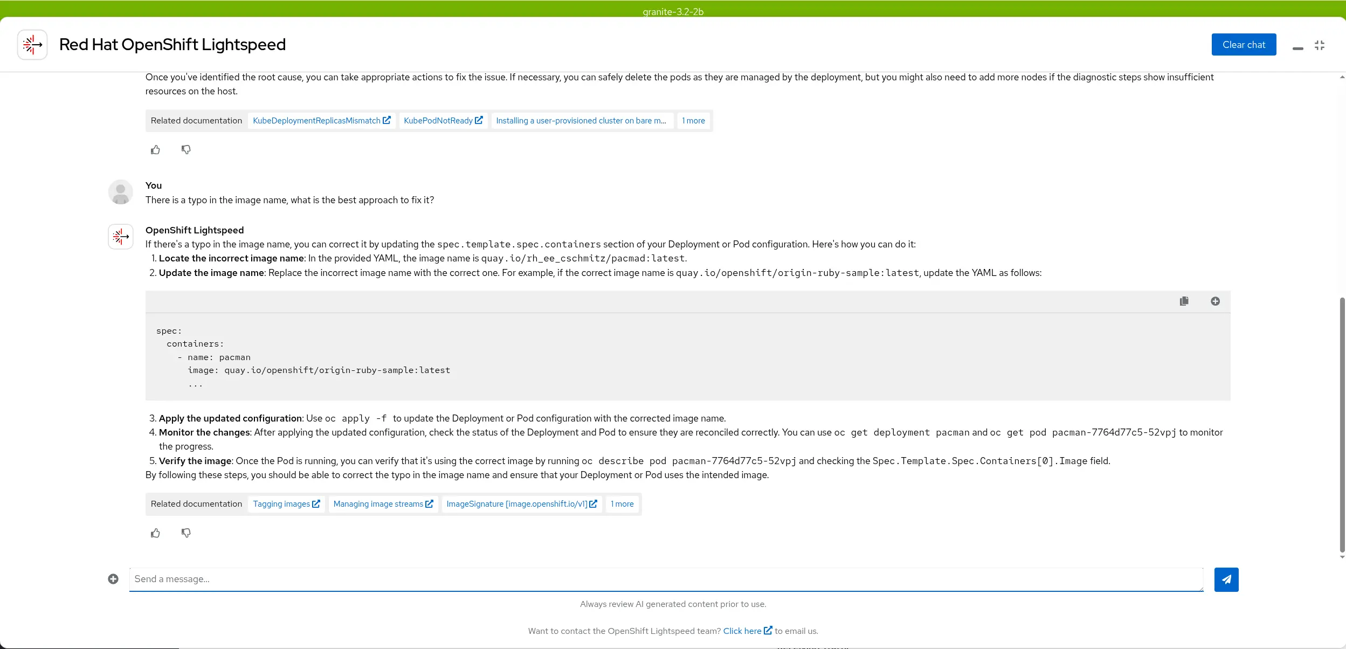
Task: Click scrollbar down arrow in chat
Action: coord(1342,557)
